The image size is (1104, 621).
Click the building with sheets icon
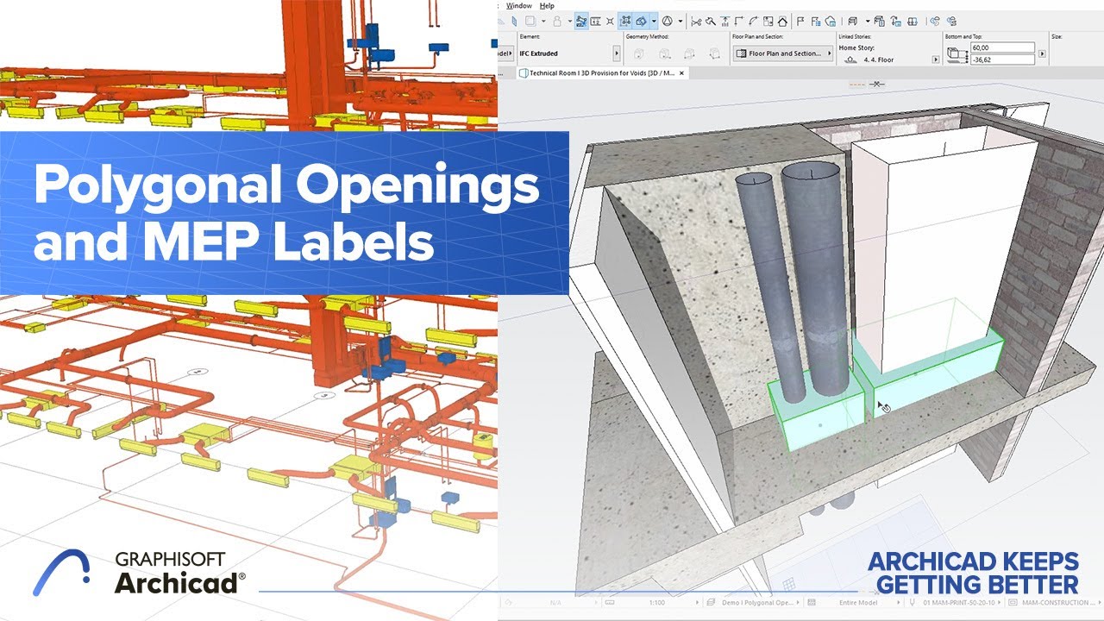tap(880, 21)
